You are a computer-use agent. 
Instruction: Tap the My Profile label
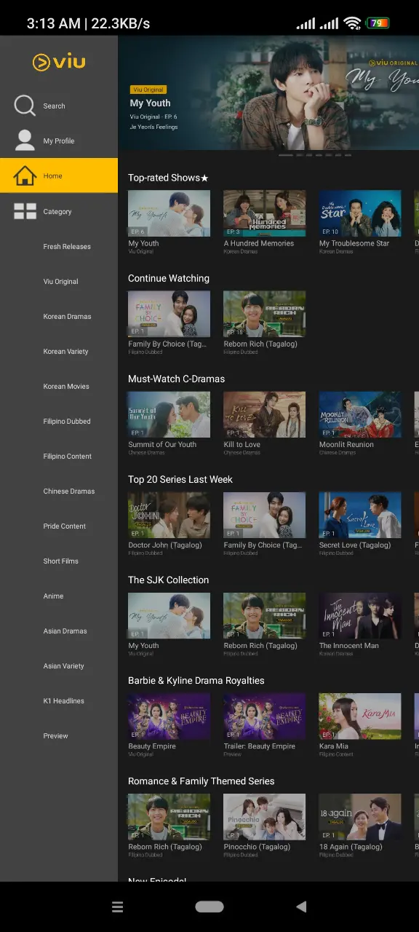tap(58, 141)
